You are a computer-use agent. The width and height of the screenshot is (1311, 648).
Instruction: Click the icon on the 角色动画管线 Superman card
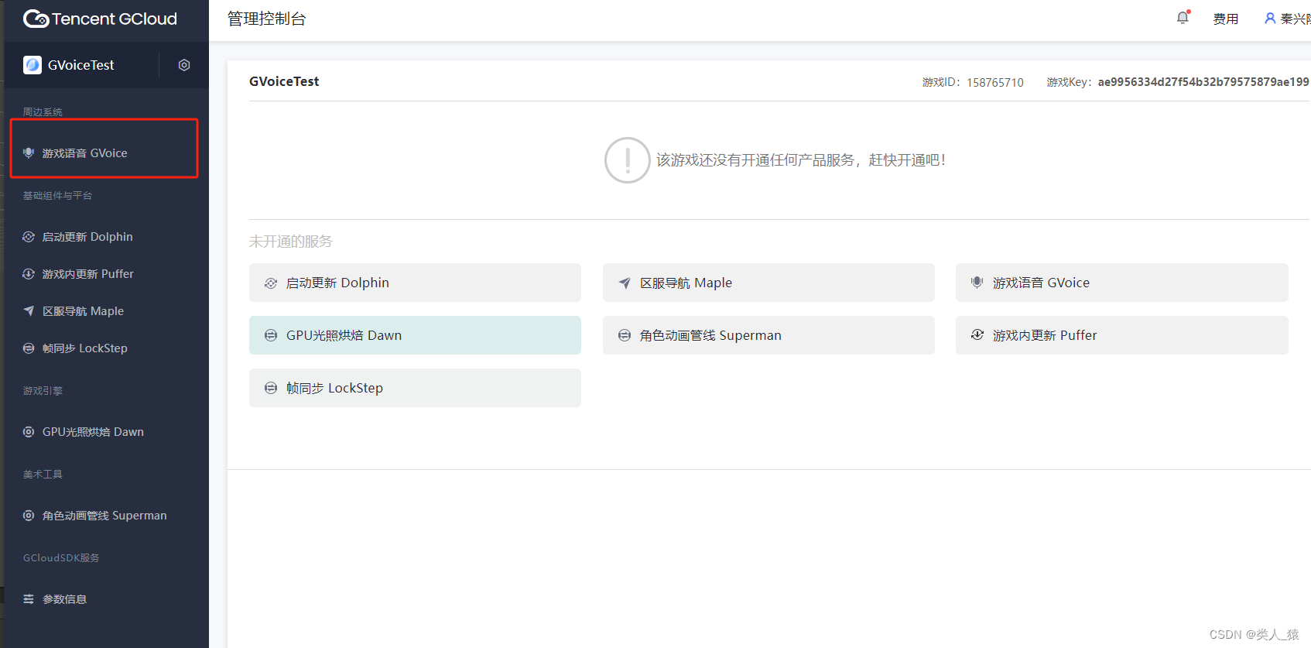625,335
